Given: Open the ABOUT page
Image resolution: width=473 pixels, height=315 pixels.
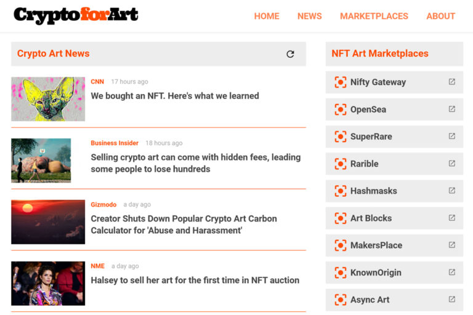Looking at the screenshot, I should point(440,16).
